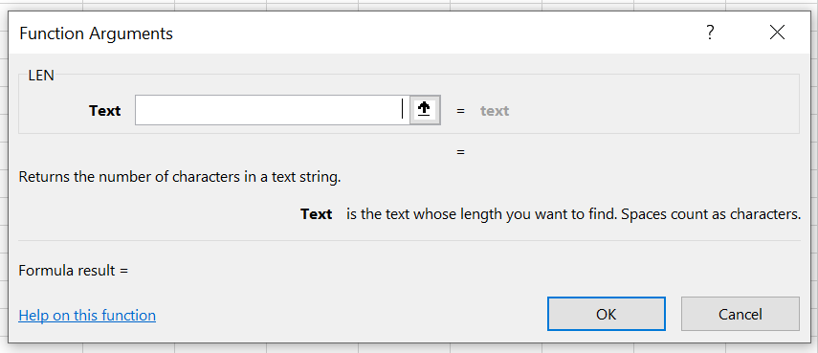Click the spreadsheet area left of the dialog edge
818x353 pixels.
(4, 177)
